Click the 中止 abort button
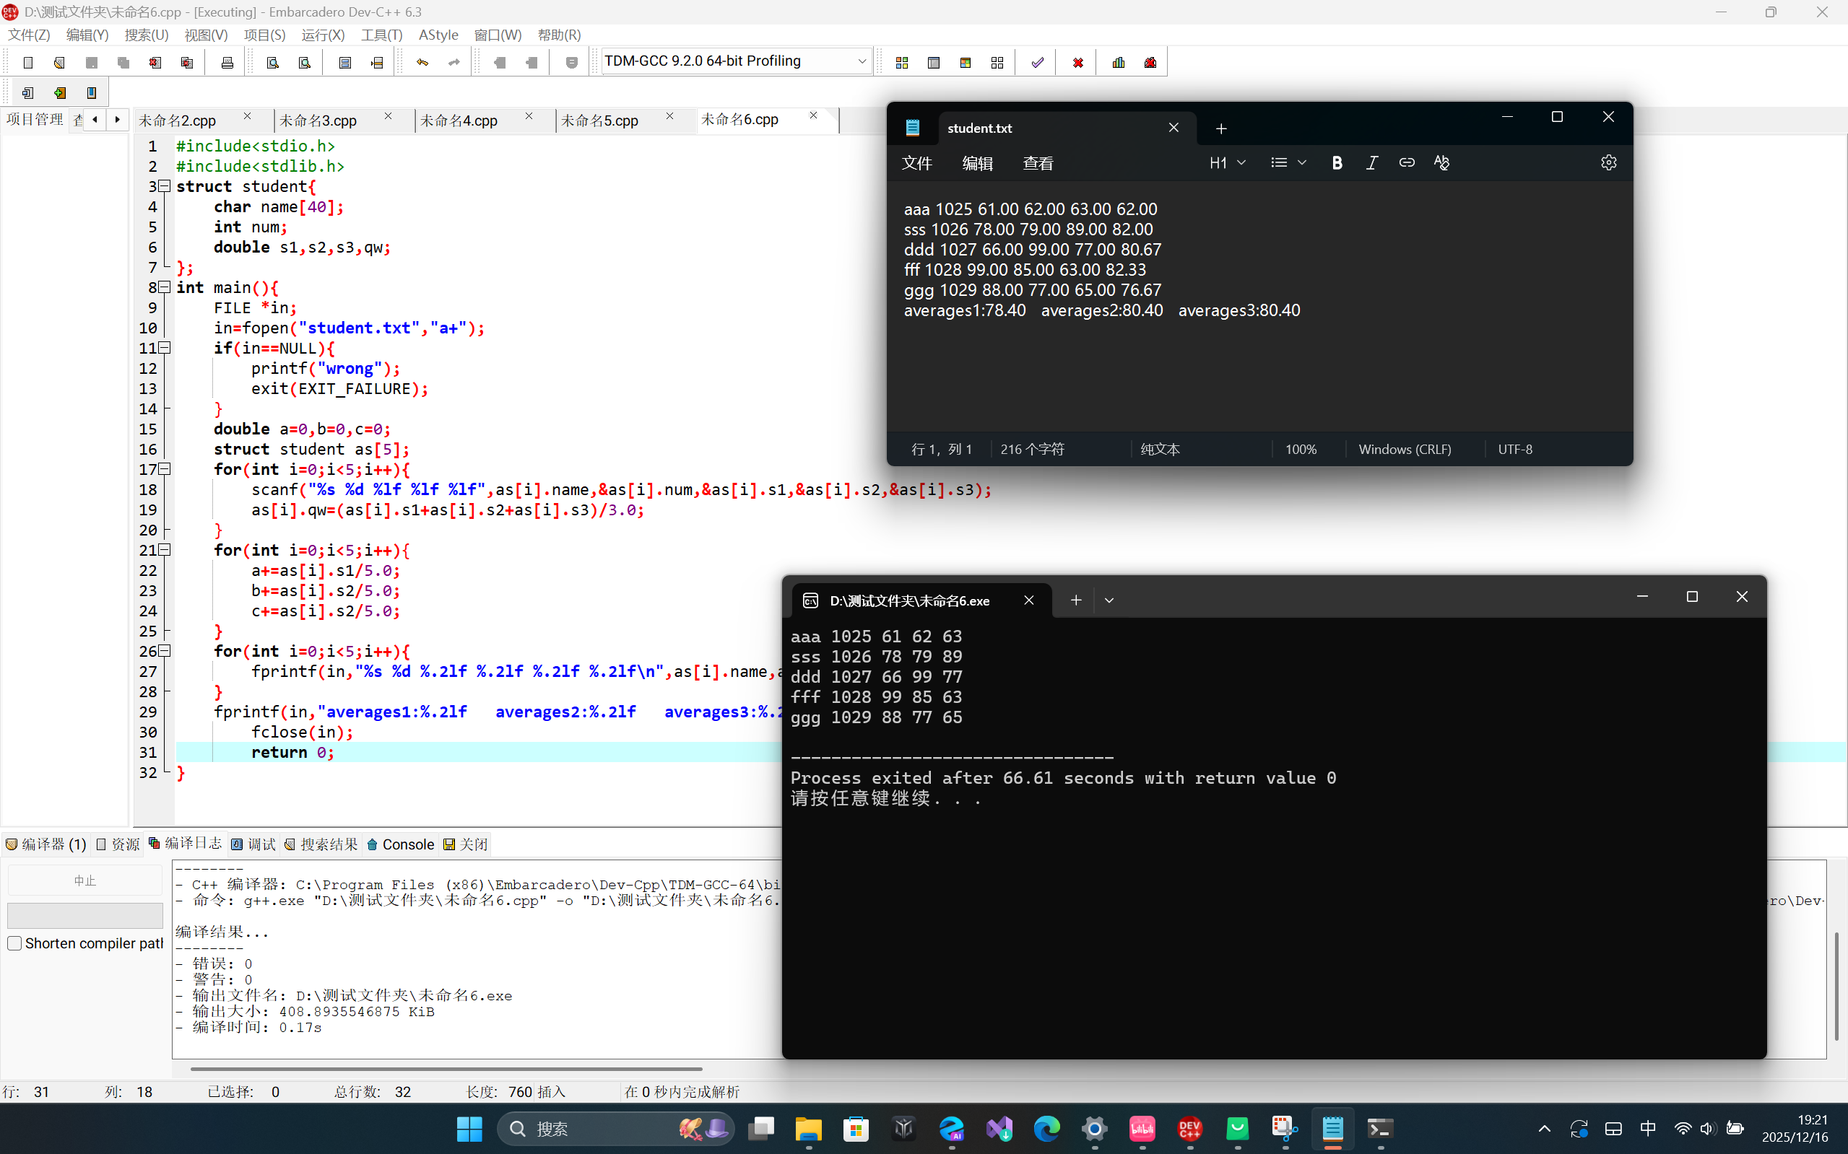This screenshot has width=1848, height=1154. (x=84, y=880)
